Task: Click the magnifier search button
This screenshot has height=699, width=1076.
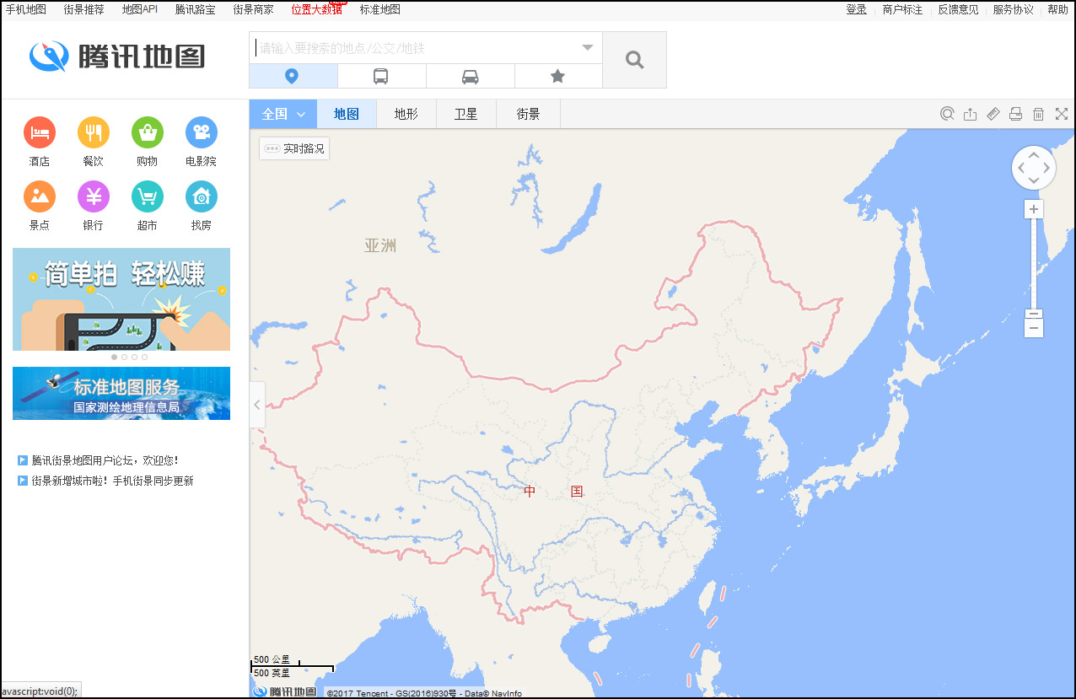Action: click(x=635, y=60)
